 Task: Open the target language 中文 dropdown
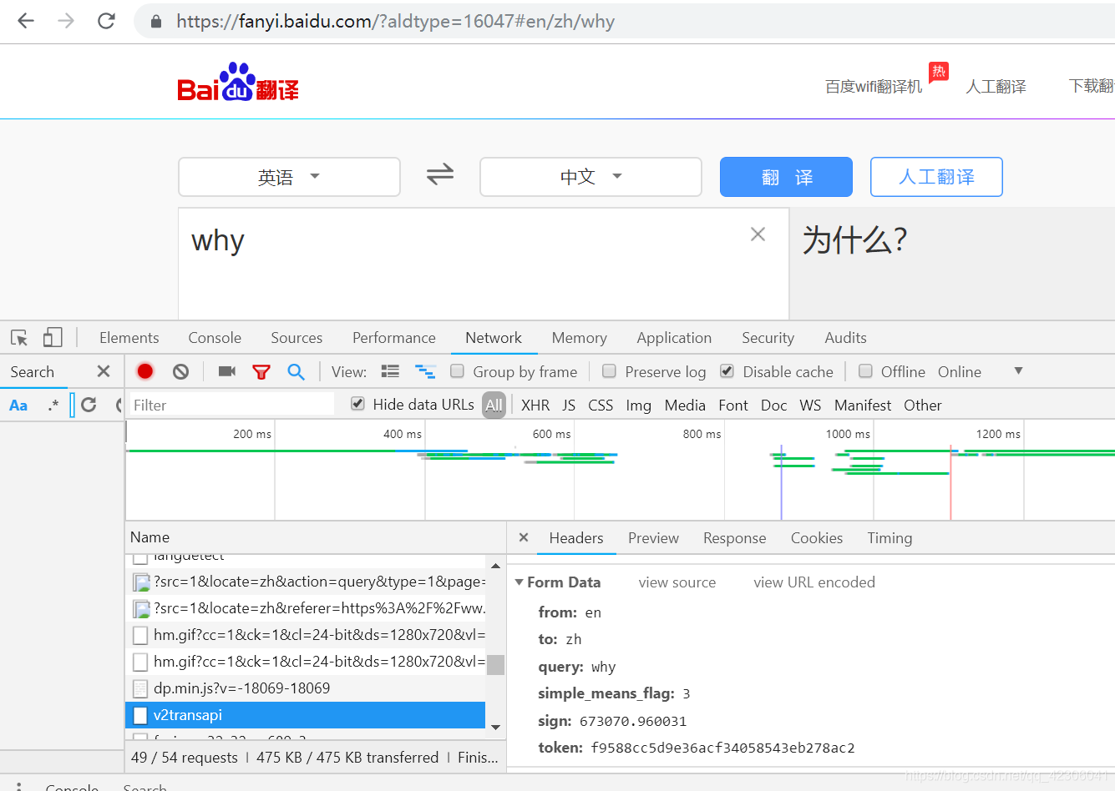point(590,177)
